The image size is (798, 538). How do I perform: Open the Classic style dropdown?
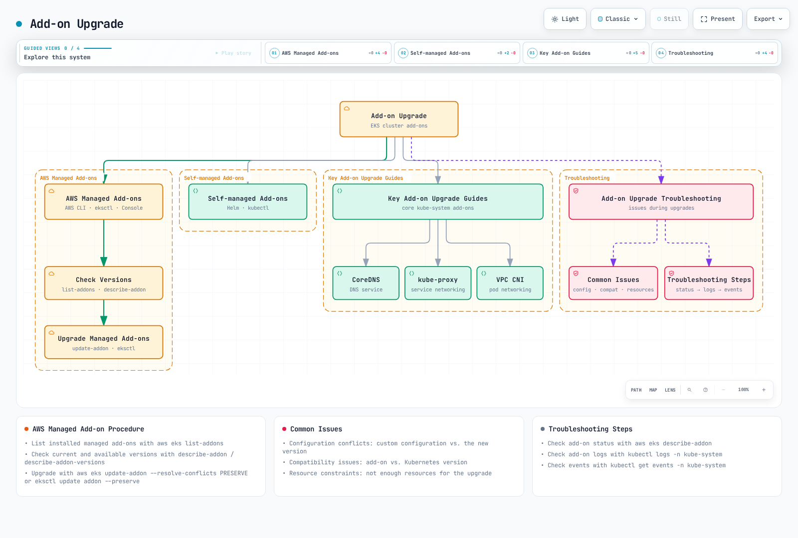[618, 19]
